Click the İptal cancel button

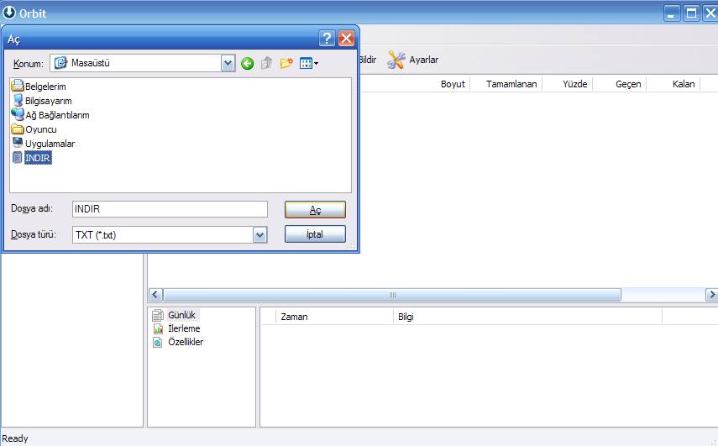tap(315, 234)
